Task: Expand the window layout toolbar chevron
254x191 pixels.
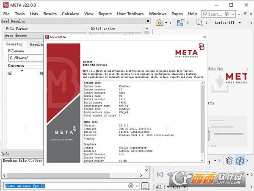Action: [x=188, y=23]
